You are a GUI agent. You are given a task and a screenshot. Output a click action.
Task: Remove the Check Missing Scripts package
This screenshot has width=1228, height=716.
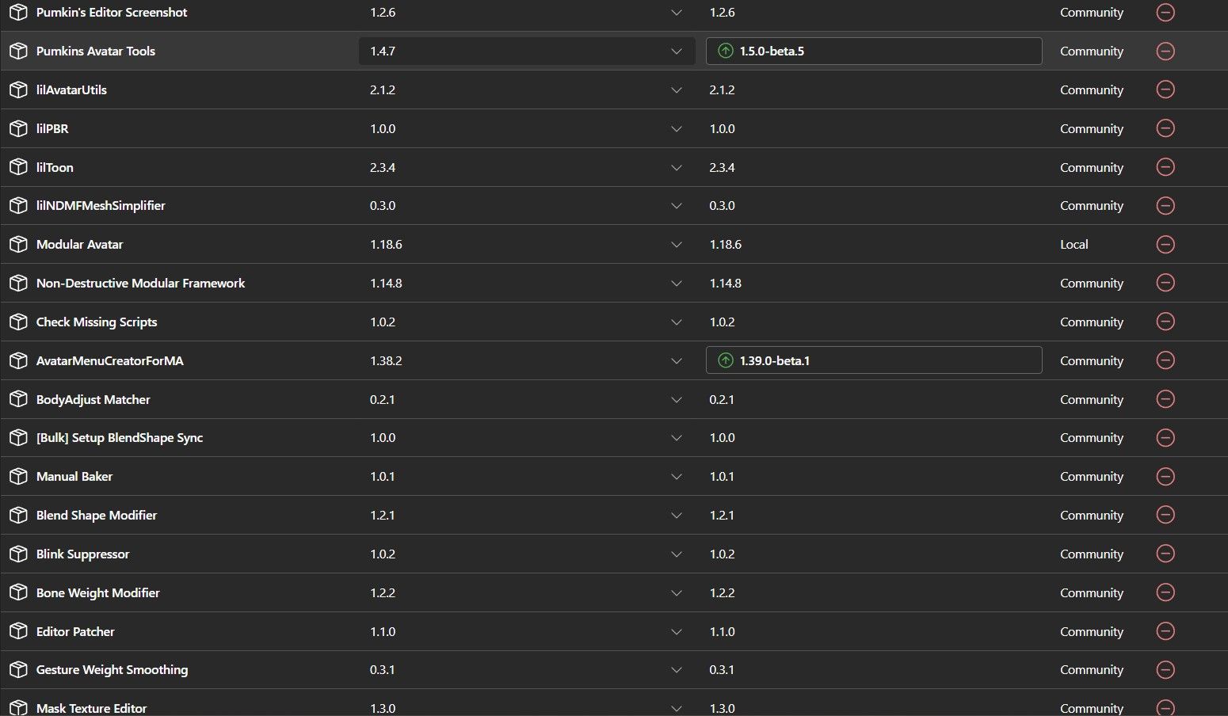[1165, 322]
